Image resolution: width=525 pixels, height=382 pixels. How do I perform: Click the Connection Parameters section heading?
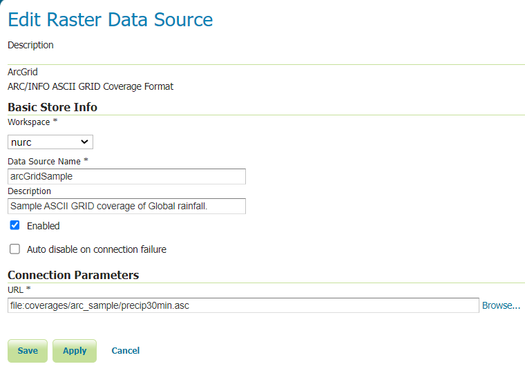73,275
